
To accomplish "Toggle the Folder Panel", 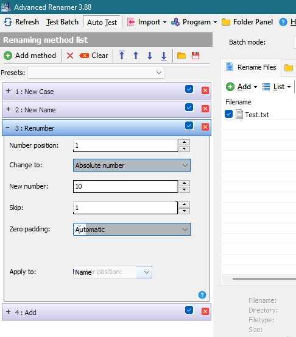I will coord(247,22).
